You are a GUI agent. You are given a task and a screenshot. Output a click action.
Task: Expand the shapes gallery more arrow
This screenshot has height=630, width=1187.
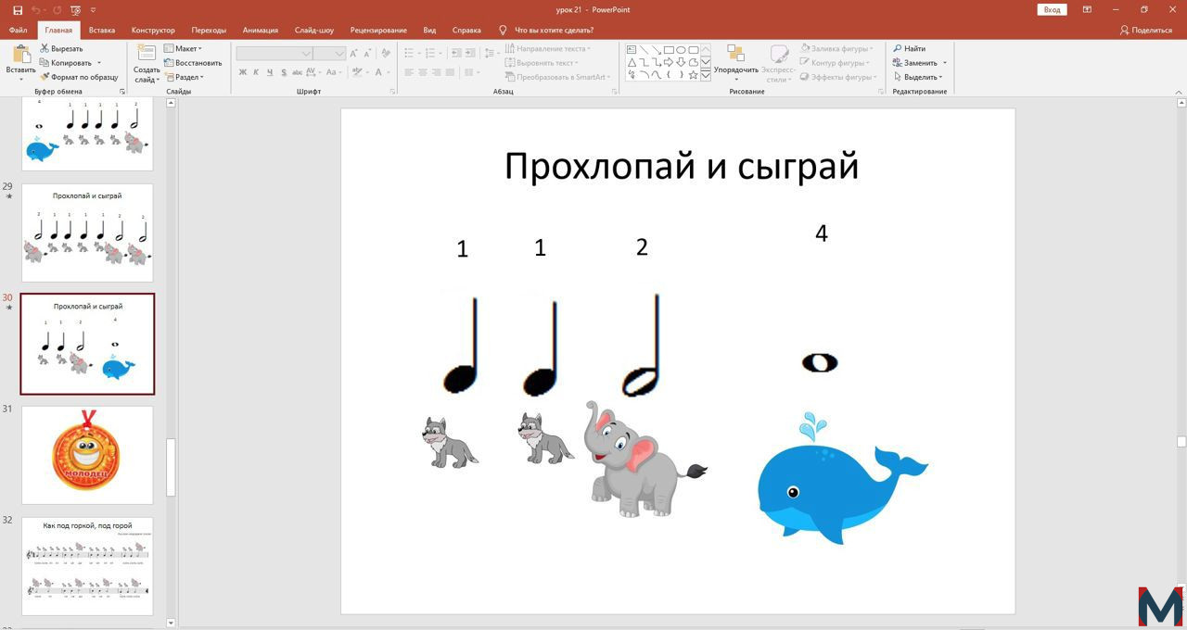706,74
